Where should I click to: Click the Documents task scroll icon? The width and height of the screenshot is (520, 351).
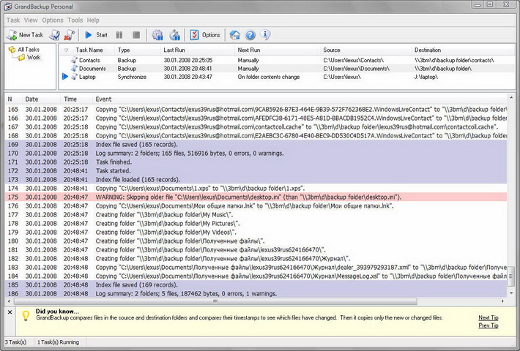coord(74,68)
